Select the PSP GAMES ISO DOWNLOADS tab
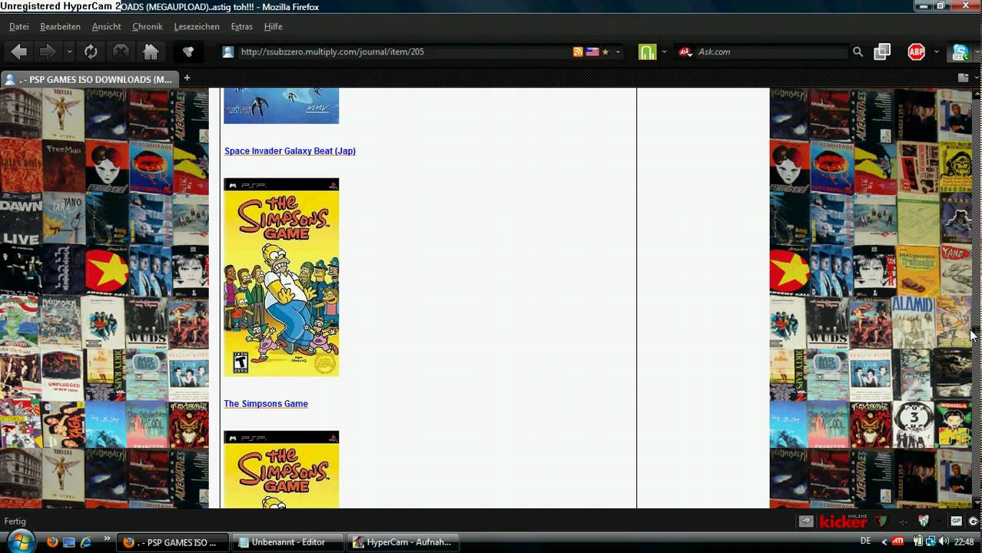This screenshot has width=982, height=553. (x=89, y=79)
